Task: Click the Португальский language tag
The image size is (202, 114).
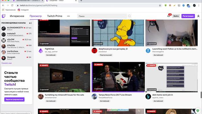Action: 106,55
